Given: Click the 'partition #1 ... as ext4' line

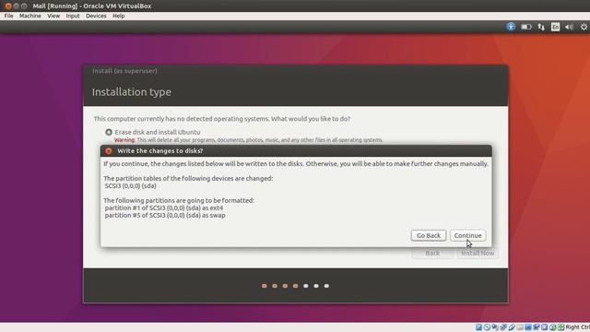Looking at the screenshot, I should [164, 207].
